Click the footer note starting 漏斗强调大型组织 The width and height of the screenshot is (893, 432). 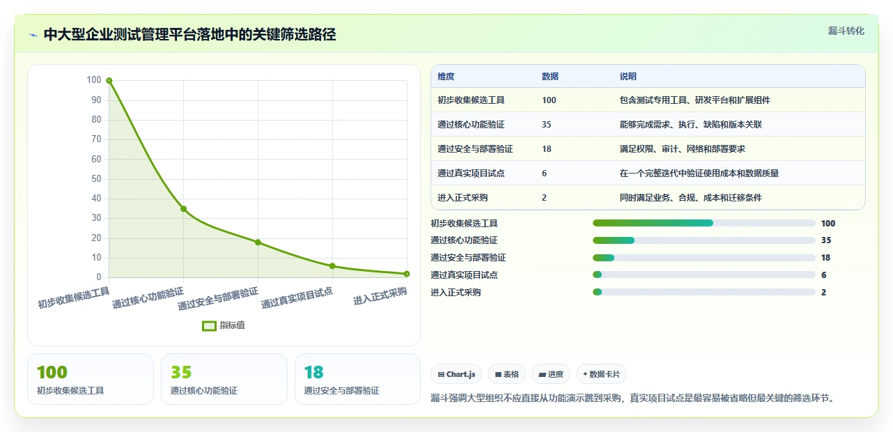click(x=632, y=399)
